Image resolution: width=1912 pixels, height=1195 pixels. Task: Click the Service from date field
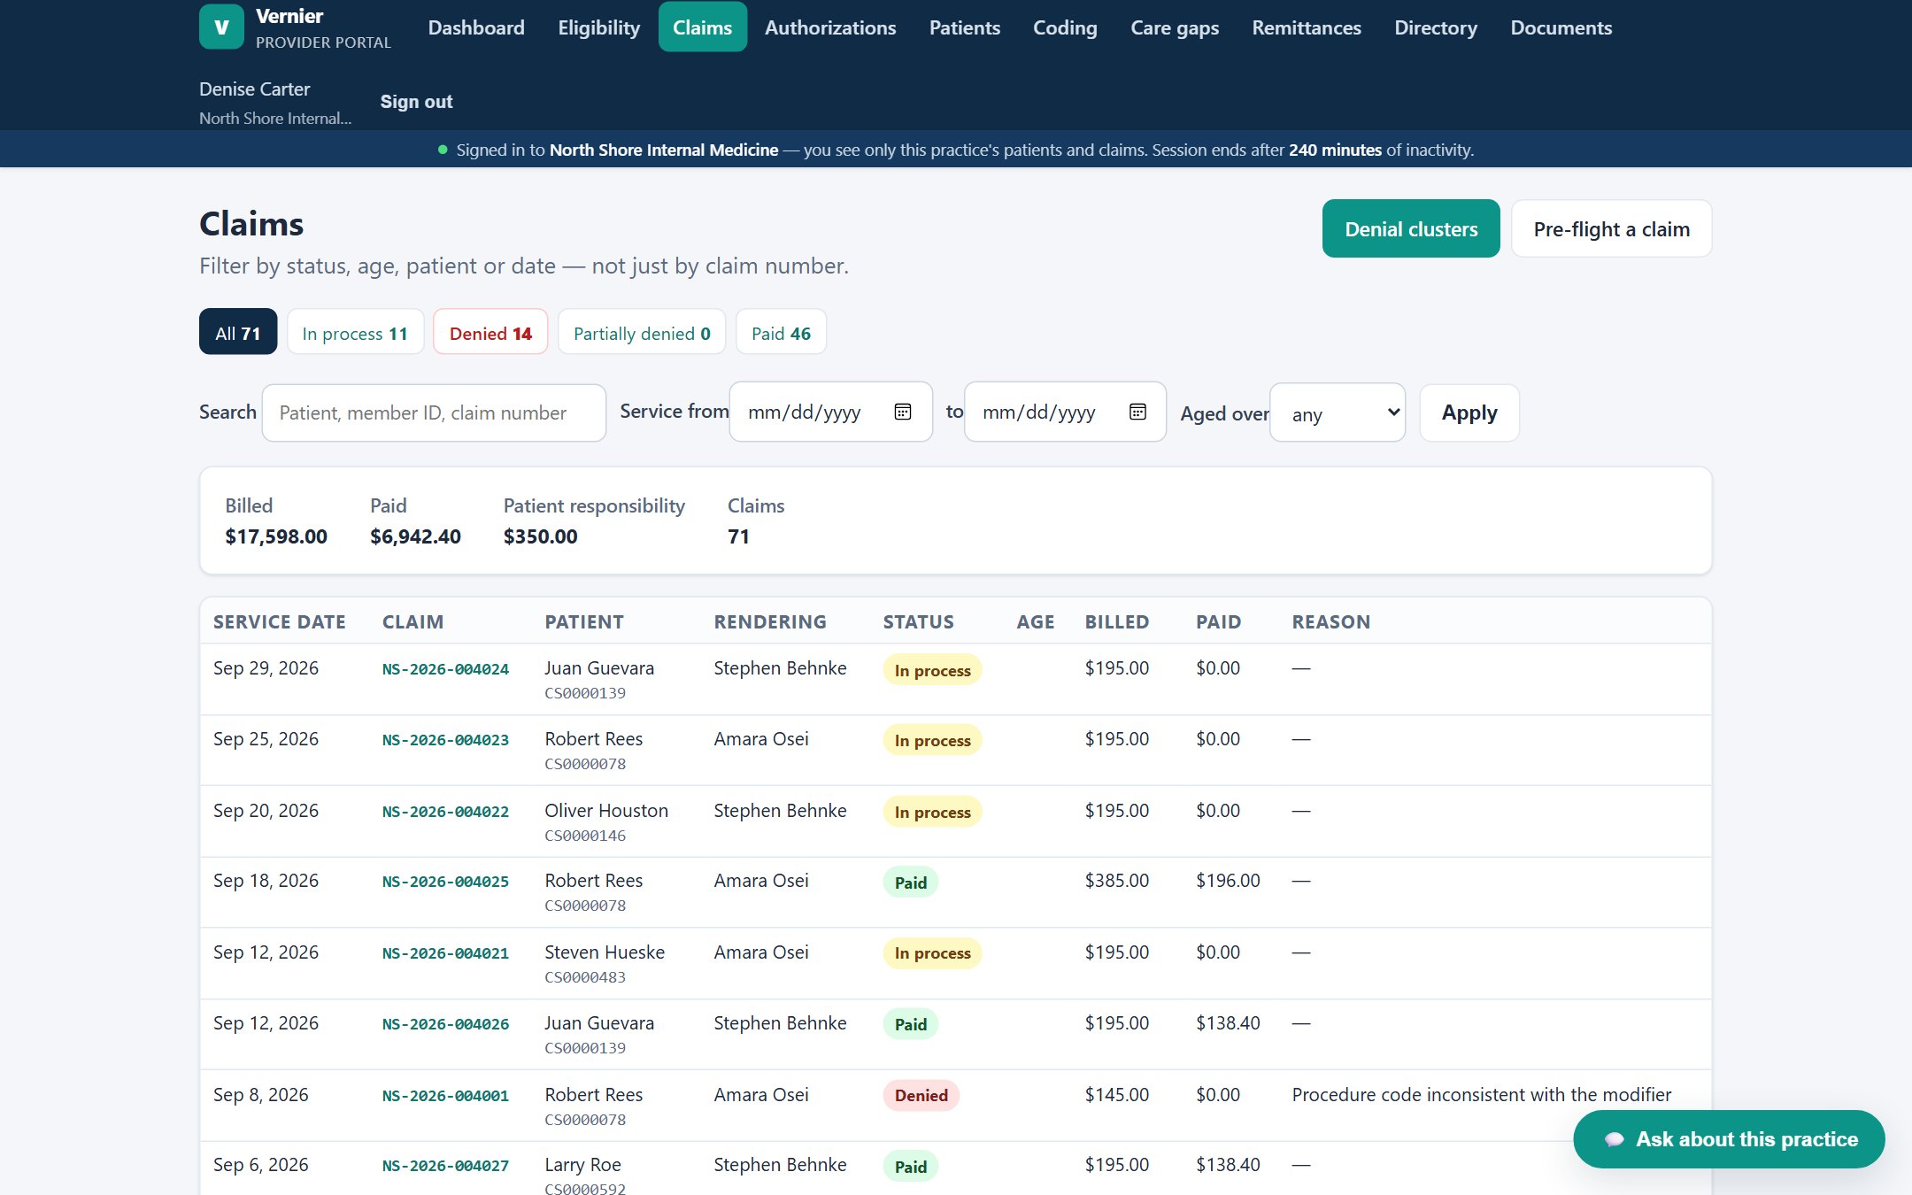click(830, 412)
